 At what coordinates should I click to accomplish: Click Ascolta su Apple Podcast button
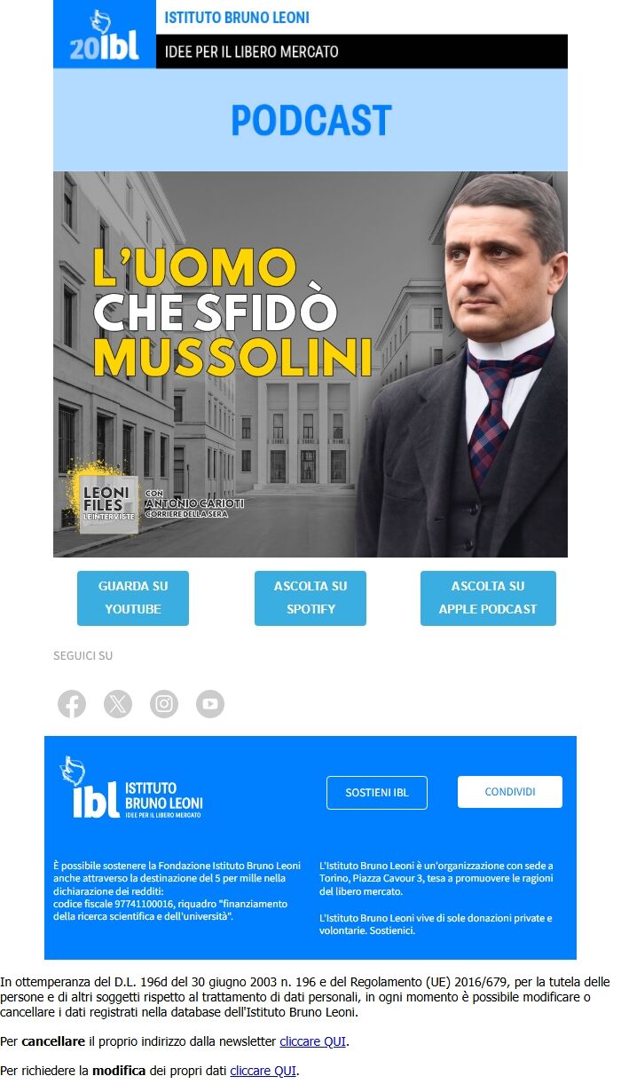click(x=488, y=598)
